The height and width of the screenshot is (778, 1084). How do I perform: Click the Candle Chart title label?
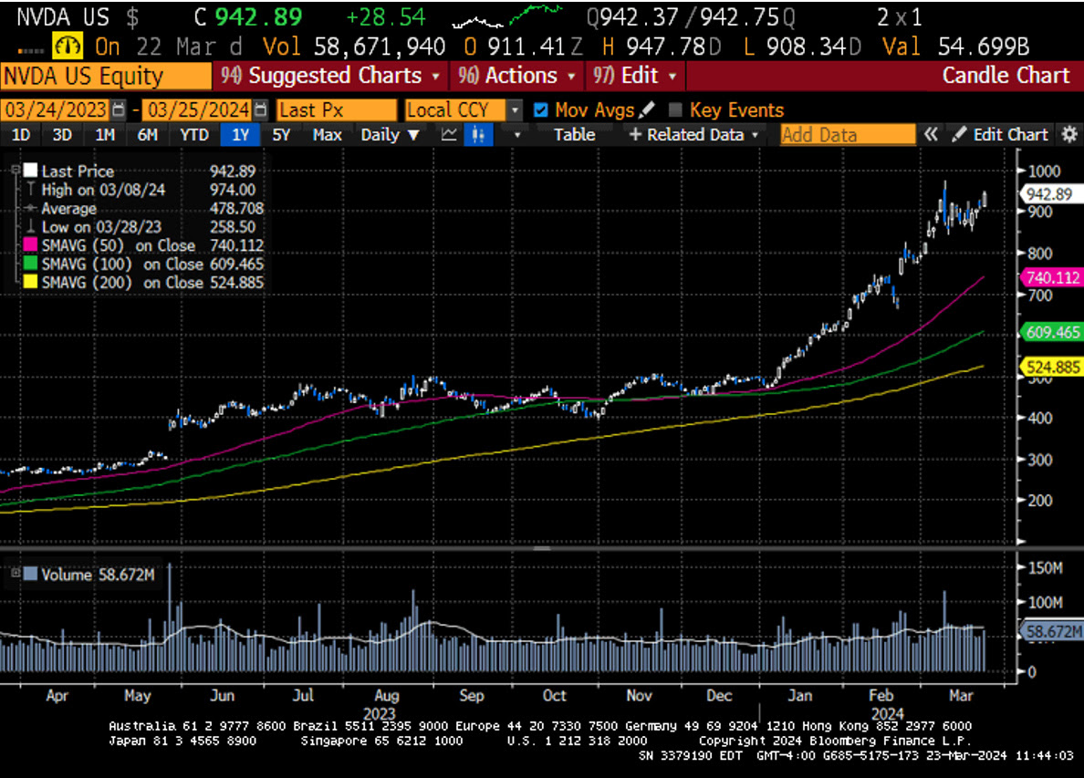click(1006, 76)
